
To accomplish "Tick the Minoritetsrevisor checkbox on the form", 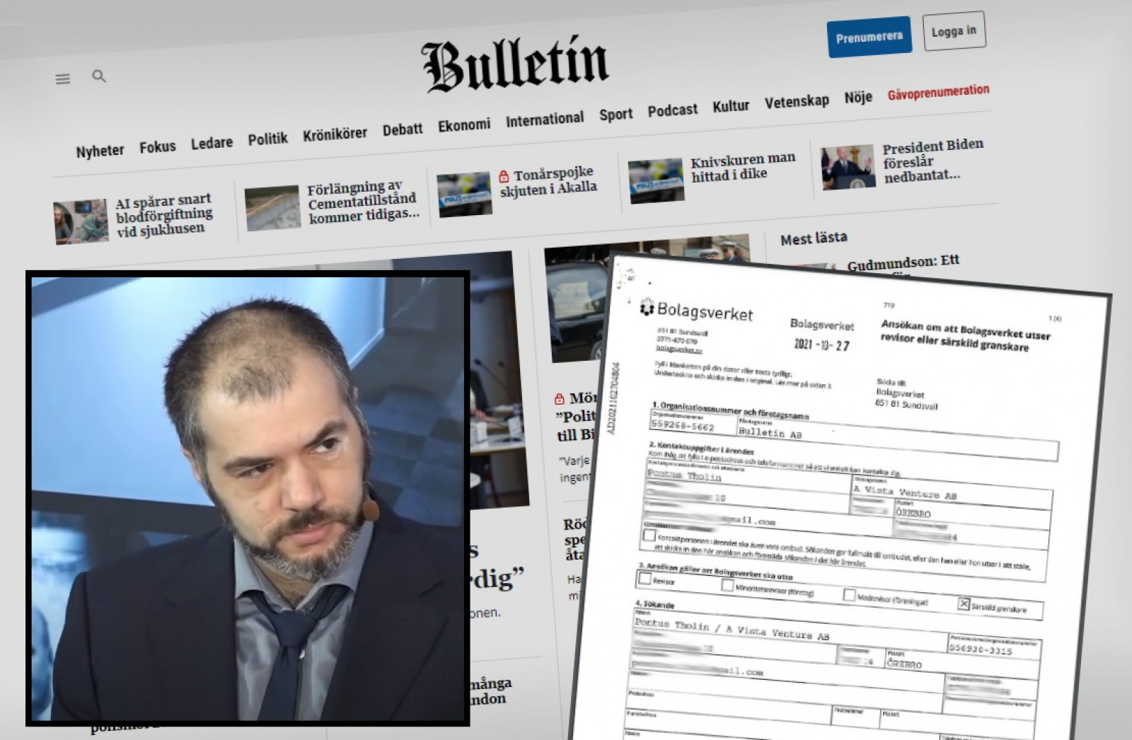I will [727, 585].
